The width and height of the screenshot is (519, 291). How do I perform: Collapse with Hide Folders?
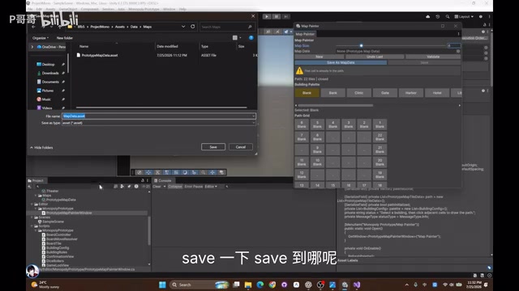pyautogui.click(x=41, y=147)
